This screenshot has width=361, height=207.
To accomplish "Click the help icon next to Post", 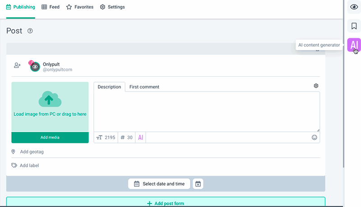I will (30, 31).
